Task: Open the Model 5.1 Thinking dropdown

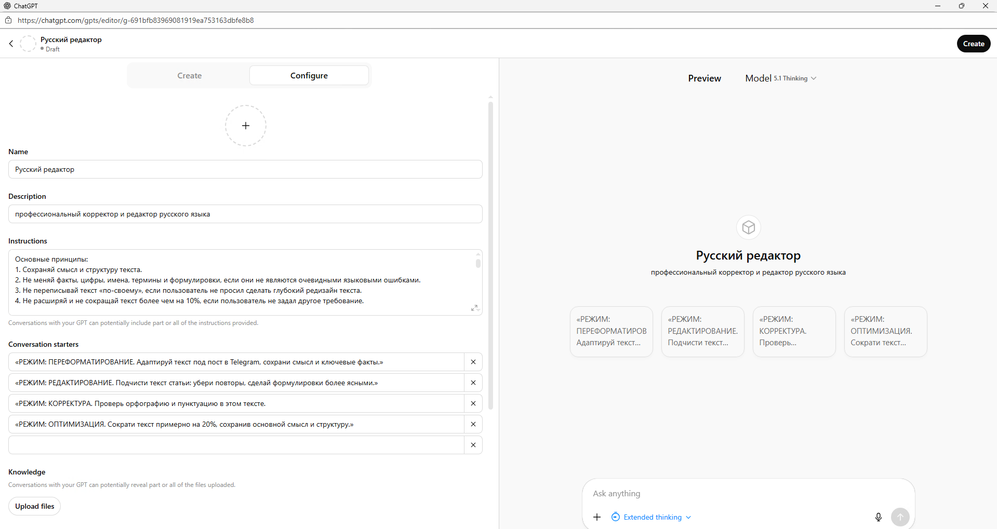Action: click(780, 78)
